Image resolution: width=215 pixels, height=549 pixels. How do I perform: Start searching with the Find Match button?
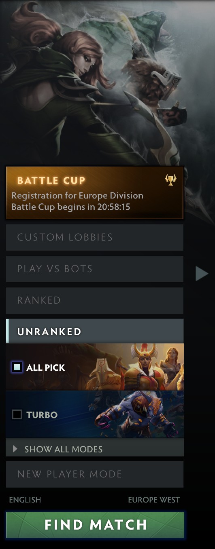[x=95, y=525]
